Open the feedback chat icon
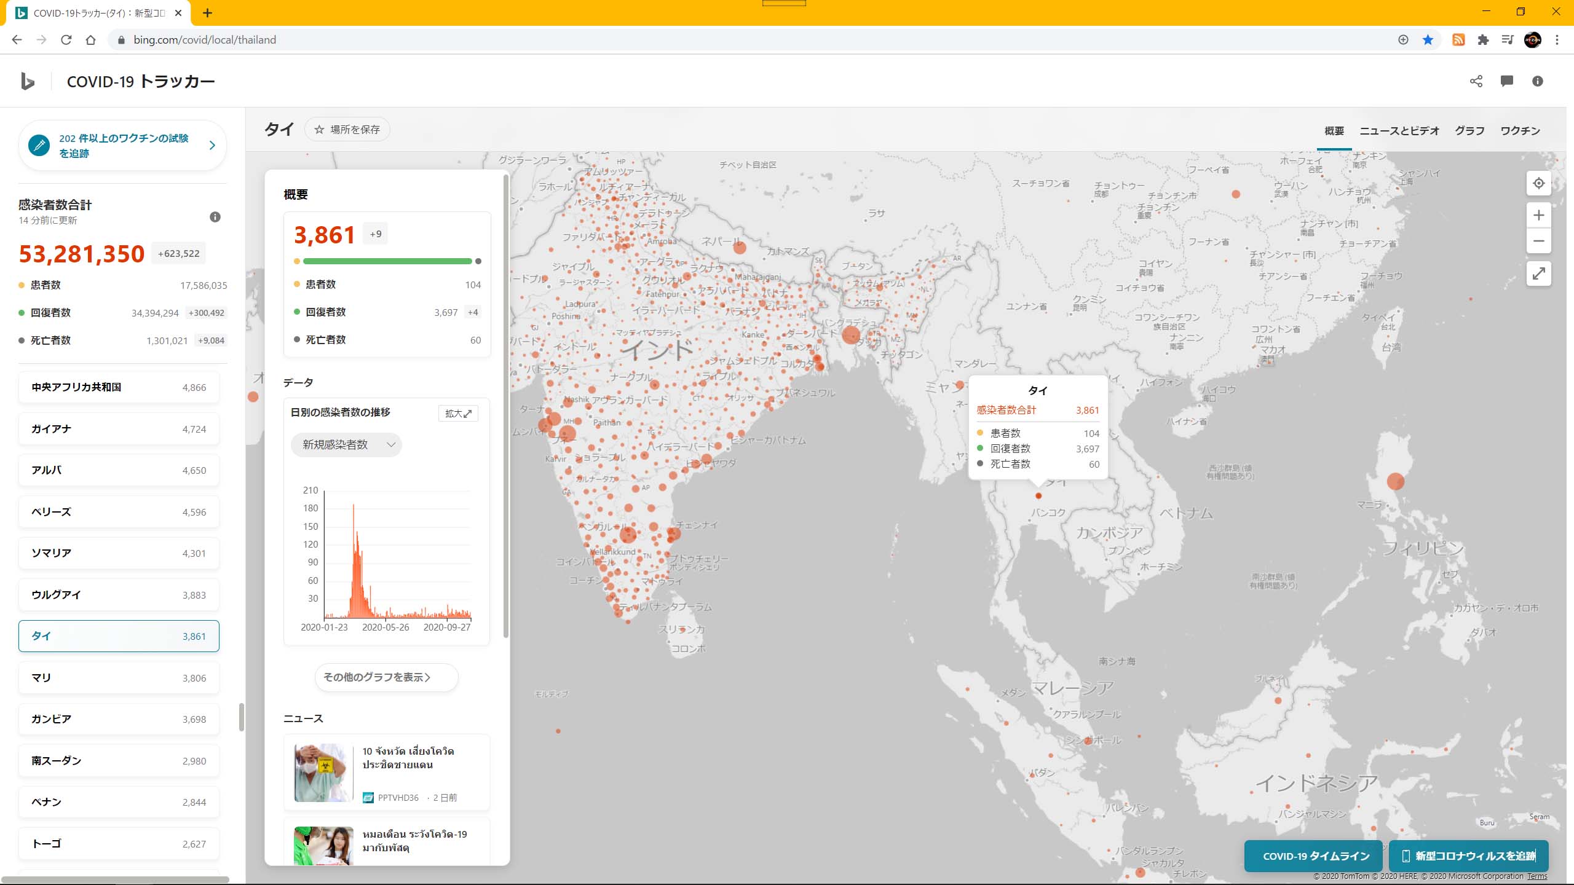This screenshot has width=1574, height=885. click(1507, 81)
